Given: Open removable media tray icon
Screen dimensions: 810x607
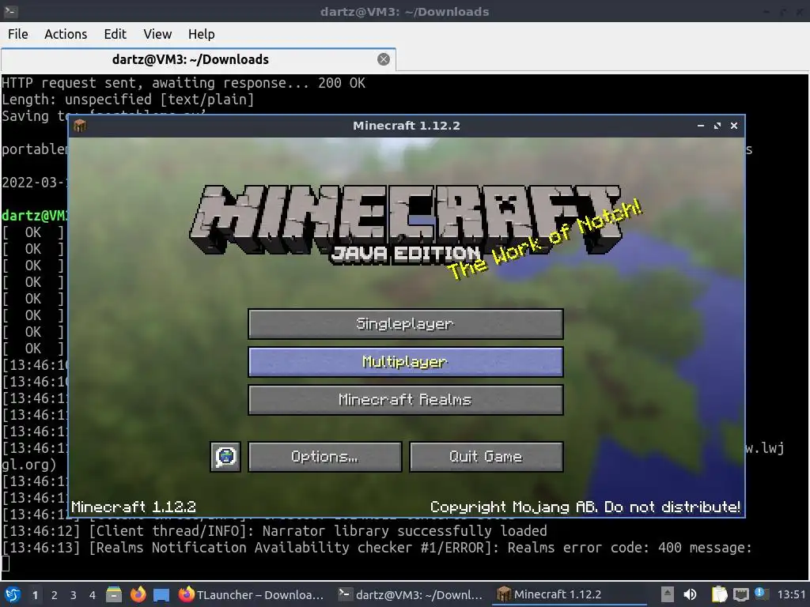Looking at the screenshot, I should tap(668, 594).
